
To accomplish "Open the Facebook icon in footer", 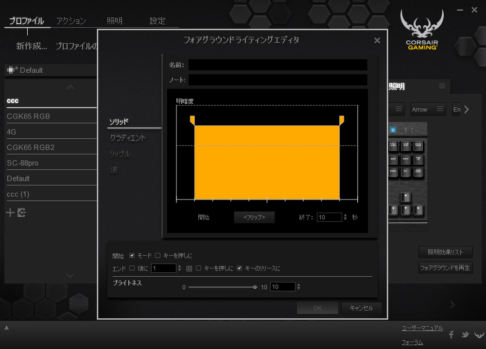I will 451,334.
